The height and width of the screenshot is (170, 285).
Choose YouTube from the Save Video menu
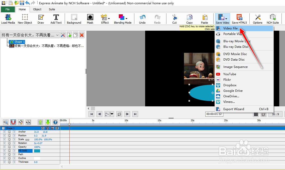click(244, 74)
